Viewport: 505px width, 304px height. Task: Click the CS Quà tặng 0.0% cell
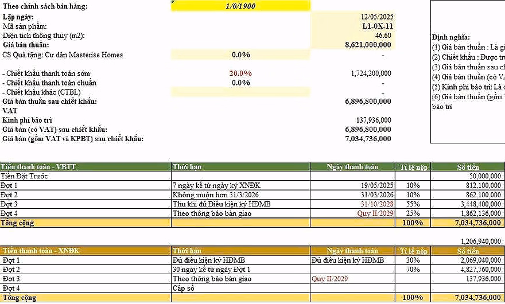click(240, 54)
